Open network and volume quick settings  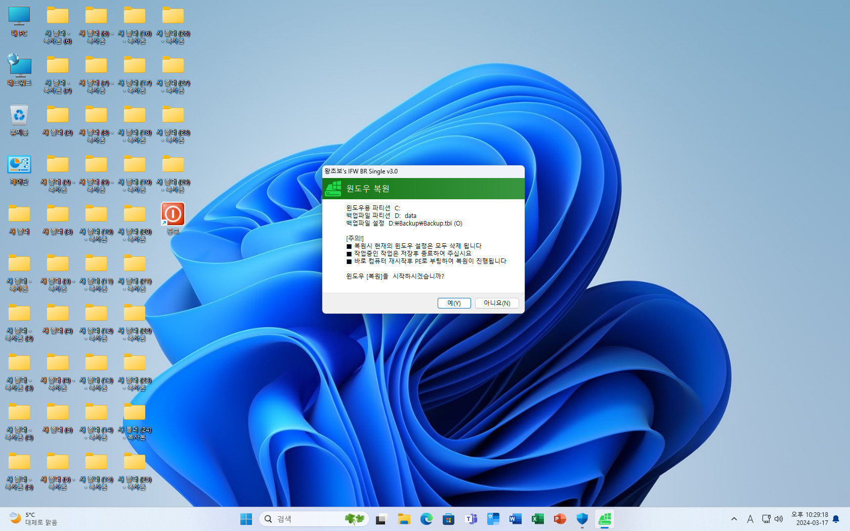(x=772, y=519)
